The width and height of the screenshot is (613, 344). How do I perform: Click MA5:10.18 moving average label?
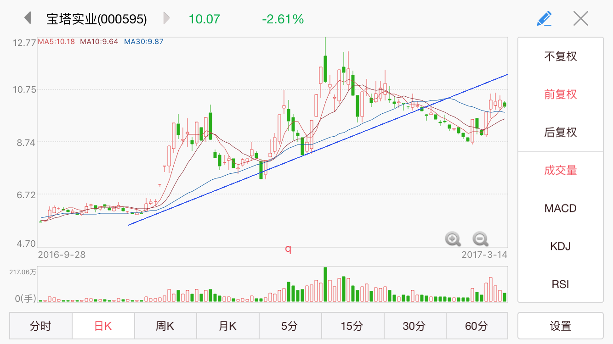(x=57, y=41)
